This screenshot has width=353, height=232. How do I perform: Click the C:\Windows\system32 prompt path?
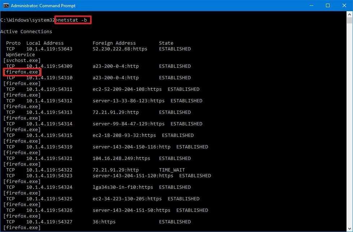pos(28,20)
